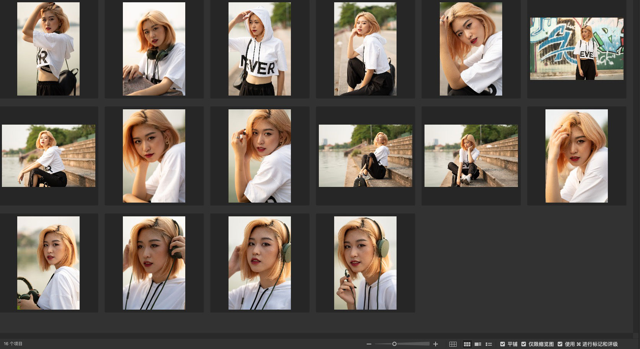Toggle the 平铺 checkbox
The image size is (640, 349).
503,344
